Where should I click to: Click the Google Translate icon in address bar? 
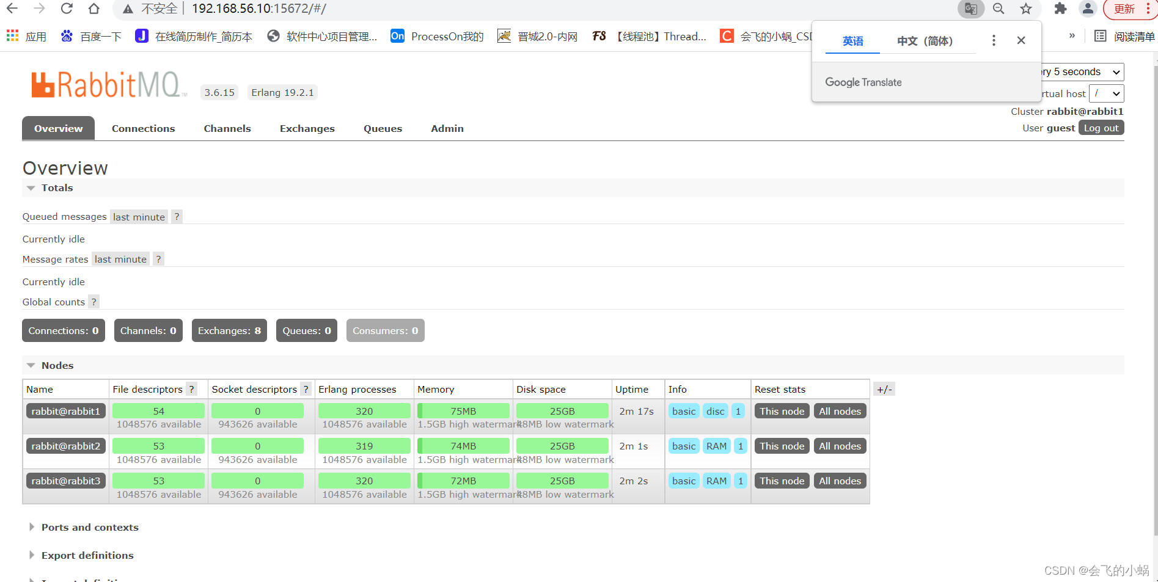(970, 9)
